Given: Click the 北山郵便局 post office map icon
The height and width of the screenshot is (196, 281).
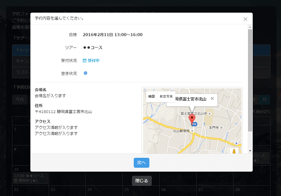Looking at the screenshot, I should coord(192,131).
